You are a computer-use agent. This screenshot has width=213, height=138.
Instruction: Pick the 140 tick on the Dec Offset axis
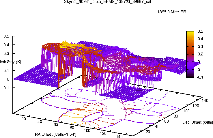205,100
